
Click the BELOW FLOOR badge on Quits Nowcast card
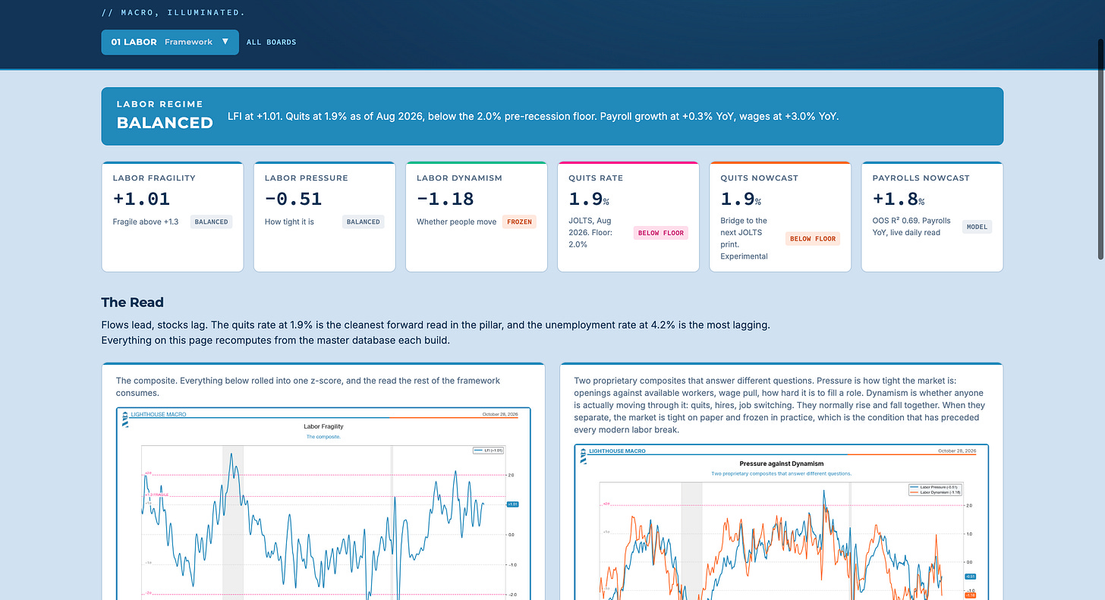pyautogui.click(x=813, y=238)
